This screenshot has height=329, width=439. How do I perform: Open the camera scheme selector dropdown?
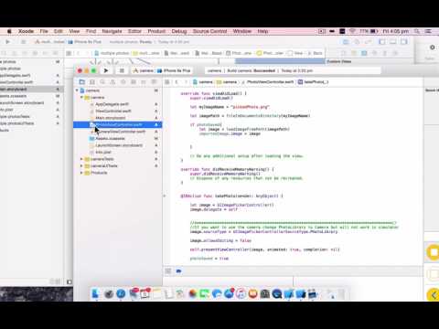point(144,70)
